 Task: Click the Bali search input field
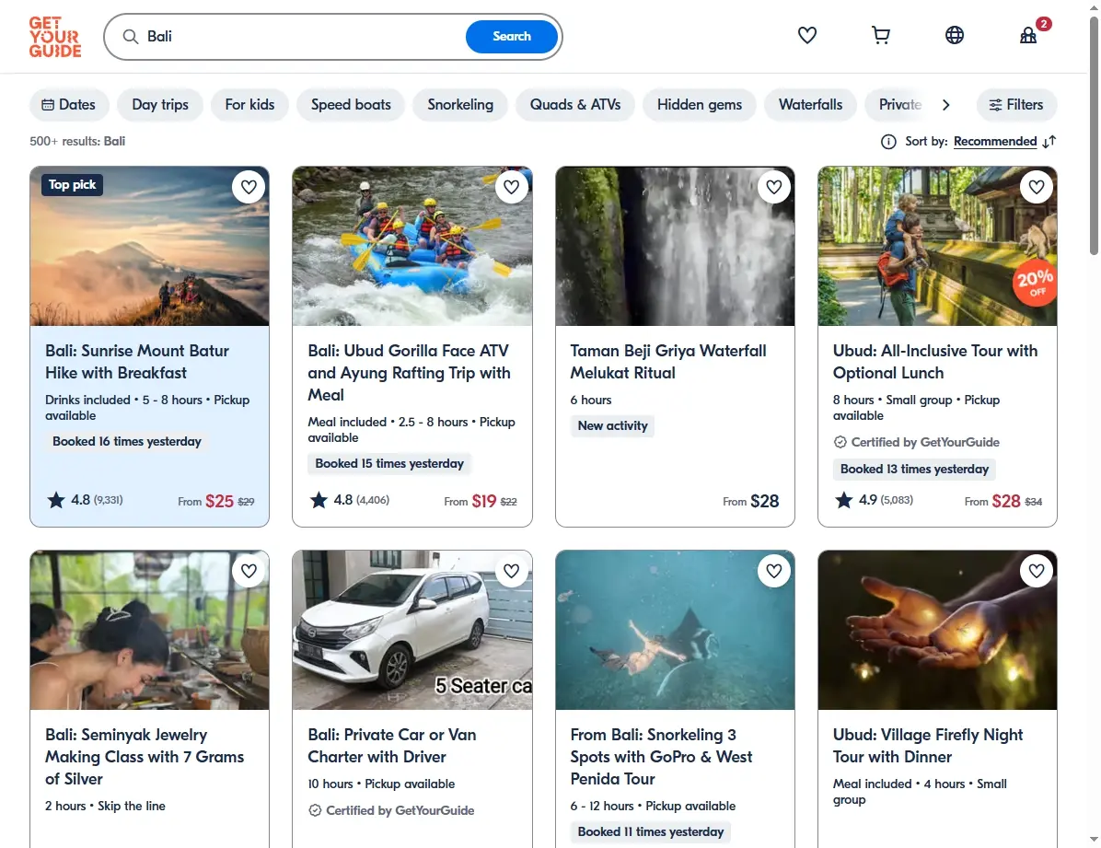click(302, 37)
